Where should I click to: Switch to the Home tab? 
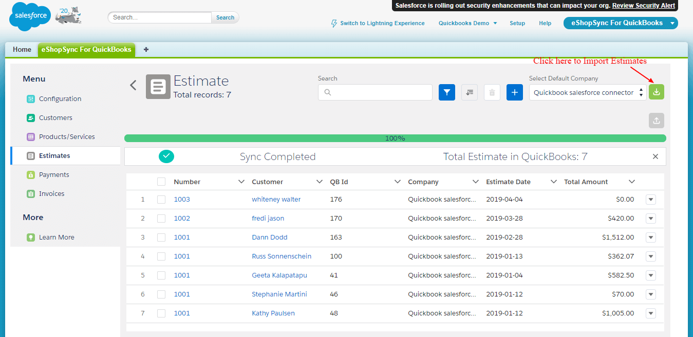(x=22, y=50)
